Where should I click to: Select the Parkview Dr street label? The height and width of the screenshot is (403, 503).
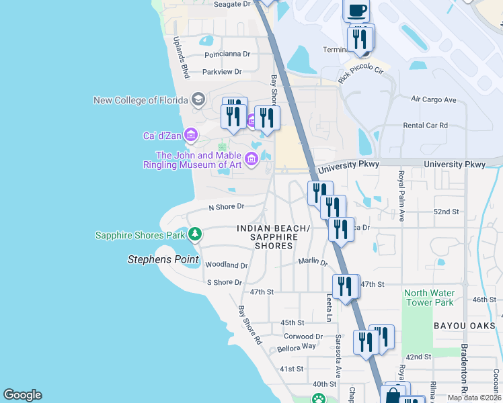pos(222,72)
